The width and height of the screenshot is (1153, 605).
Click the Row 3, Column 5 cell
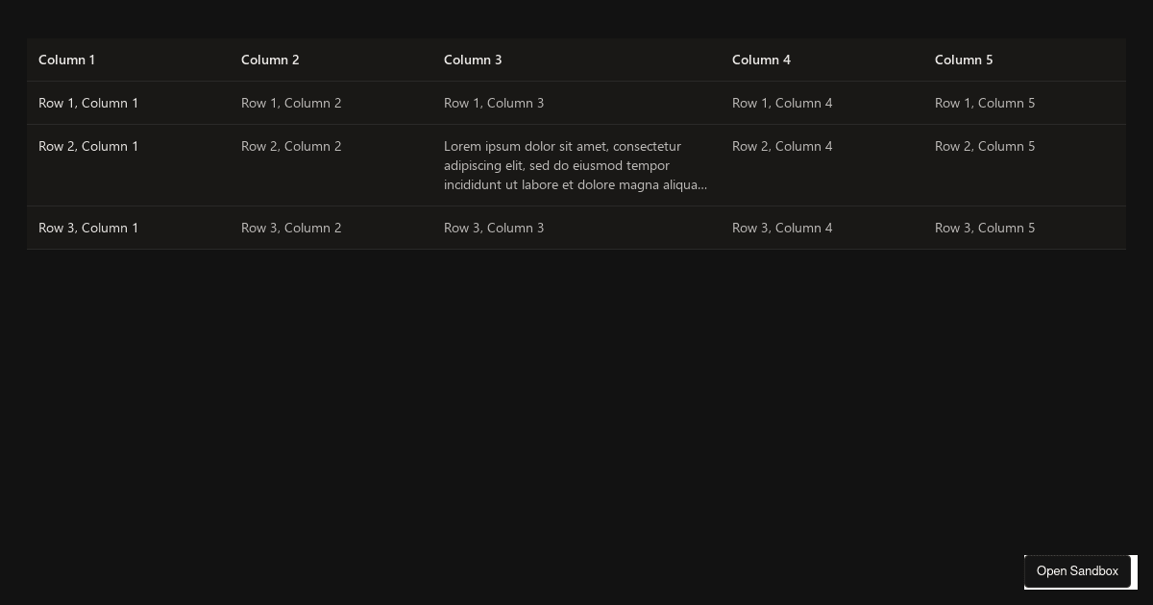pos(985,228)
